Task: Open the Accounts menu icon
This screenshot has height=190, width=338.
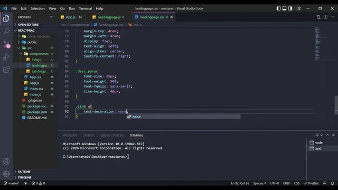Action: (6, 161)
